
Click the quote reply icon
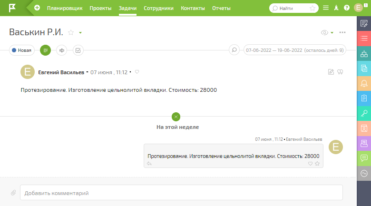click(x=340, y=72)
